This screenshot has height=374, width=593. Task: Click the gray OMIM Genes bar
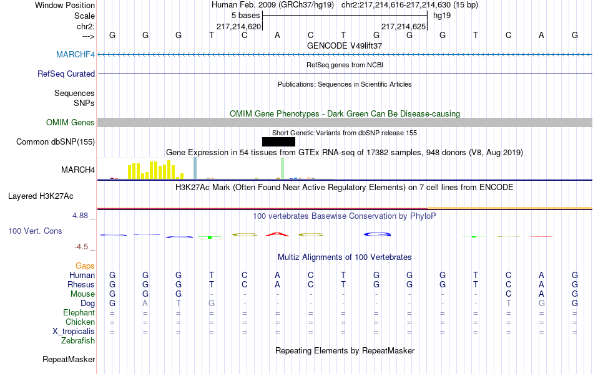point(345,122)
